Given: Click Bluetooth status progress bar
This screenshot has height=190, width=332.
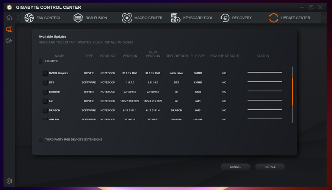Looking at the screenshot, I should [265, 91].
